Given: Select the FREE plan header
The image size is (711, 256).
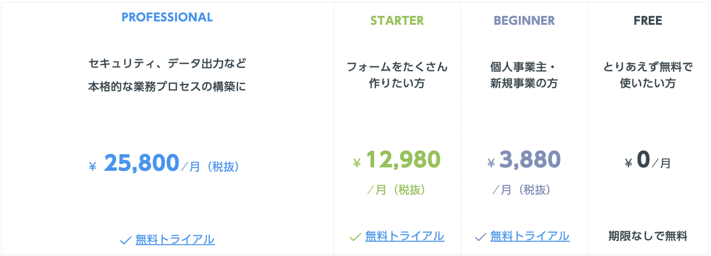Looking at the screenshot, I should pyautogui.click(x=647, y=20).
